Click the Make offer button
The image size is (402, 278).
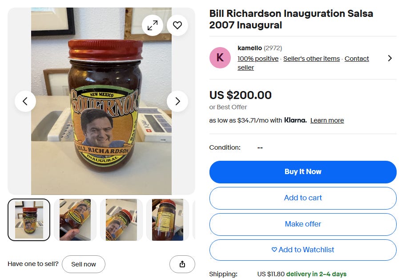click(x=303, y=224)
